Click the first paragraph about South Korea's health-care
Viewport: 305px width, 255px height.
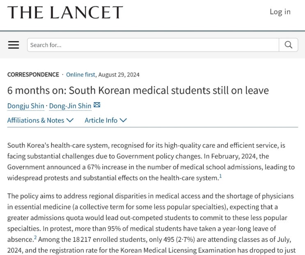151,162
